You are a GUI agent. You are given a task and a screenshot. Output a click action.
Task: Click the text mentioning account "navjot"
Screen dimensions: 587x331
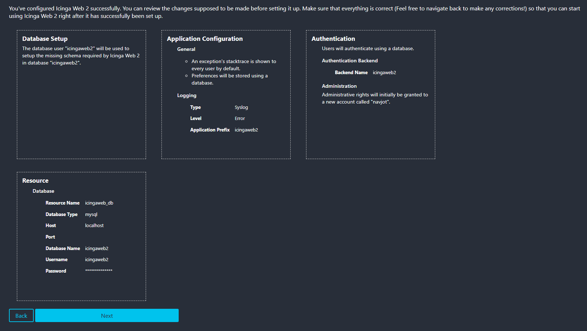click(x=375, y=98)
